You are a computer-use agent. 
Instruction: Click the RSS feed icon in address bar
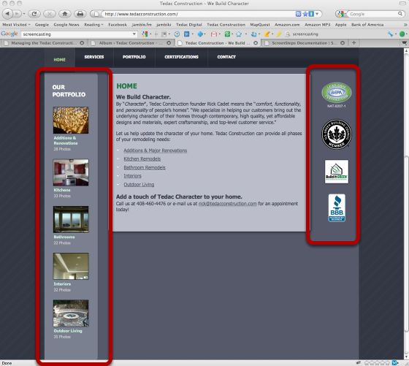point(298,14)
